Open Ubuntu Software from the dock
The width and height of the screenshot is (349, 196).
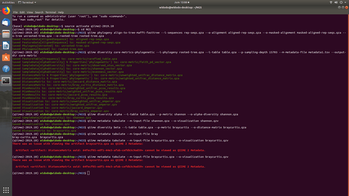tap(6, 57)
